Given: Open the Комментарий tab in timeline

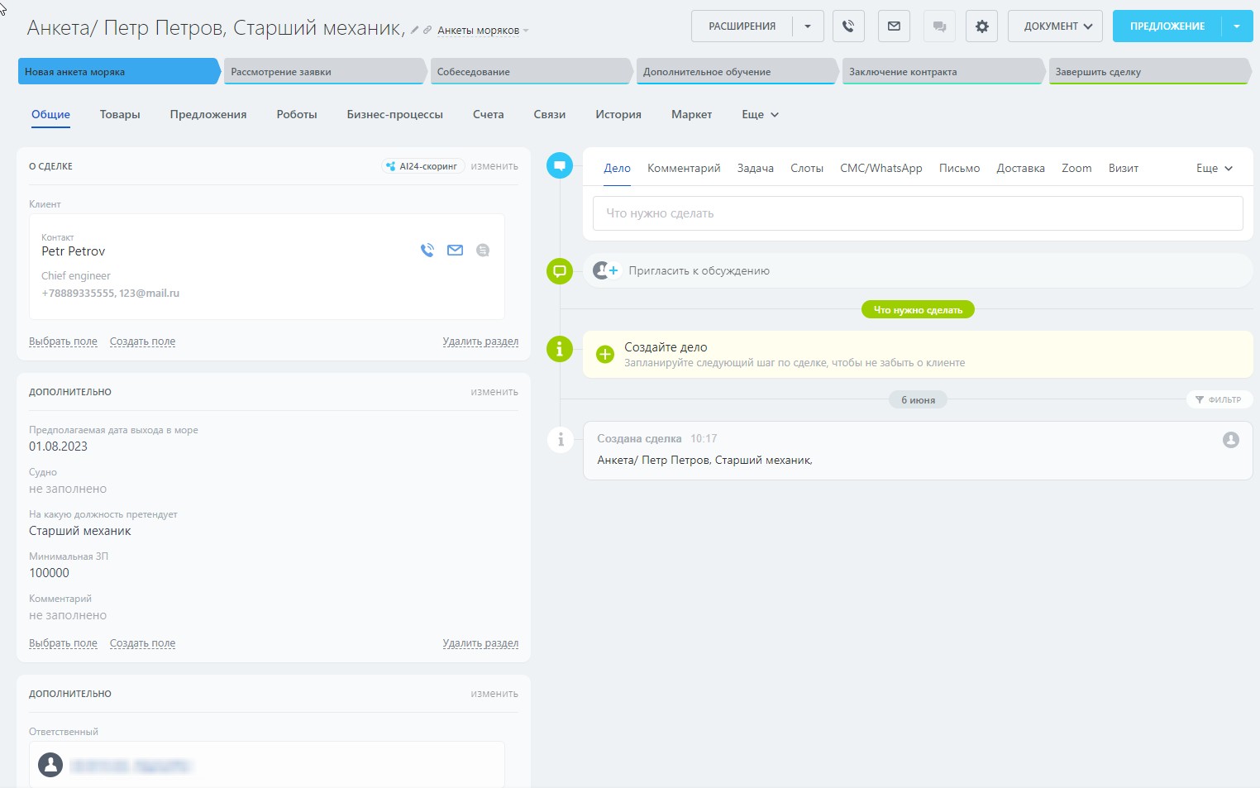Looking at the screenshot, I should coord(684,169).
